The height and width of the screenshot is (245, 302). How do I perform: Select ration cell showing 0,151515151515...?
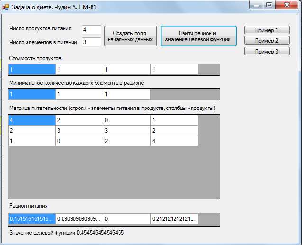coord(32,219)
